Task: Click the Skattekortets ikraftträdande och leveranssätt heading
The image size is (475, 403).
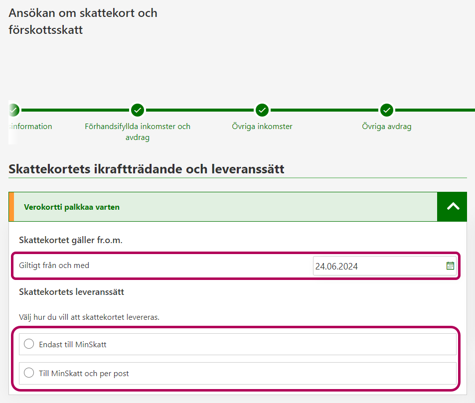Action: pos(147,169)
